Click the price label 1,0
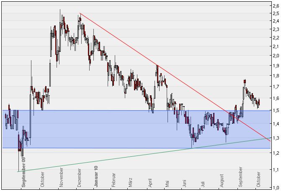281x191 pixels. [276, 188]
